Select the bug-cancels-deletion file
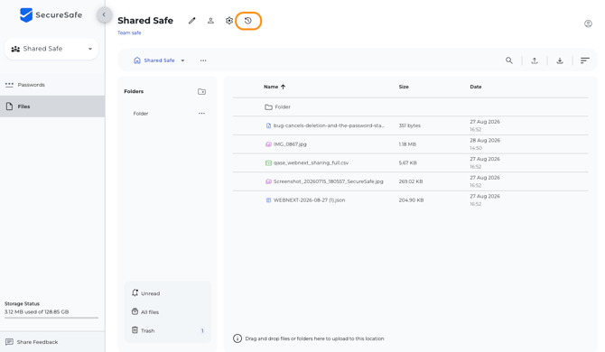This screenshot has width=605, height=352. pos(411,125)
